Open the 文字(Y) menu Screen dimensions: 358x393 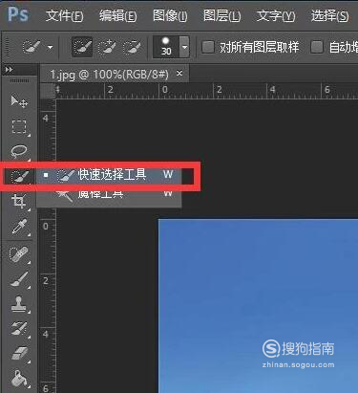276,15
